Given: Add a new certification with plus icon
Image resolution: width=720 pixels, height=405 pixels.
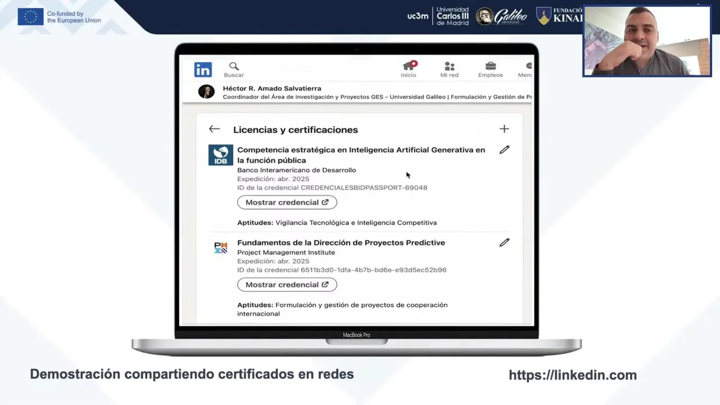Looking at the screenshot, I should [504, 129].
